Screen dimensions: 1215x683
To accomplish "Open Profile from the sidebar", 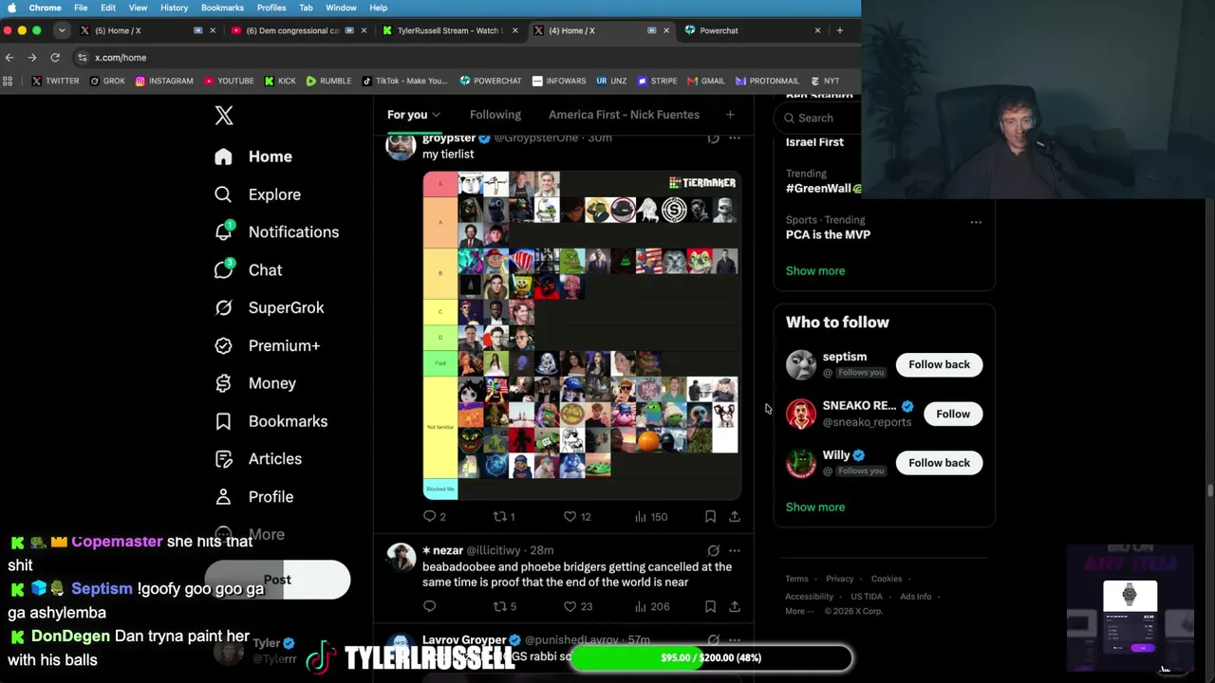I will pos(254,497).
